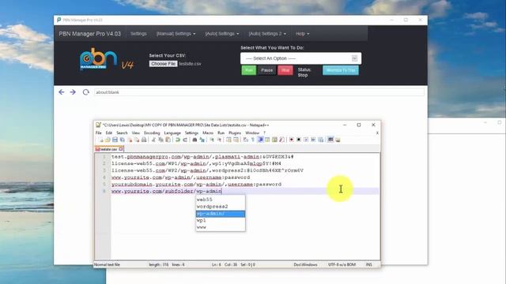Image resolution: width=506 pixels, height=284 pixels.
Task: Choose 'wp1' from the autocomplete list
Action: 221,221
